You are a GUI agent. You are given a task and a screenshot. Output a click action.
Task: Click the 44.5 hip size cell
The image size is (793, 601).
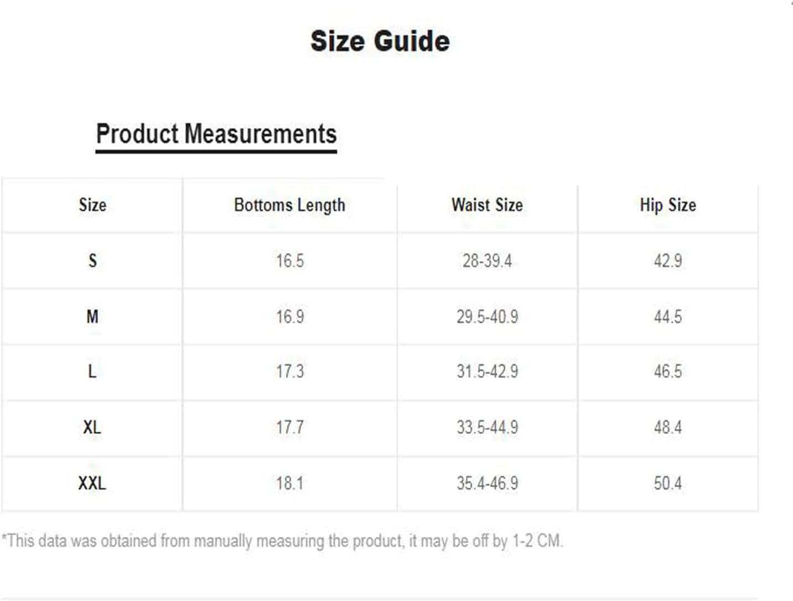[668, 317]
